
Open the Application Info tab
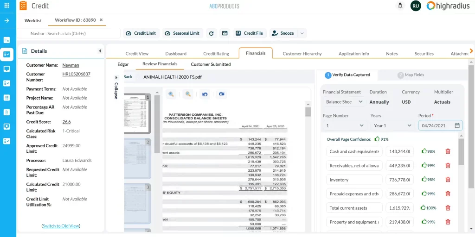354,54
